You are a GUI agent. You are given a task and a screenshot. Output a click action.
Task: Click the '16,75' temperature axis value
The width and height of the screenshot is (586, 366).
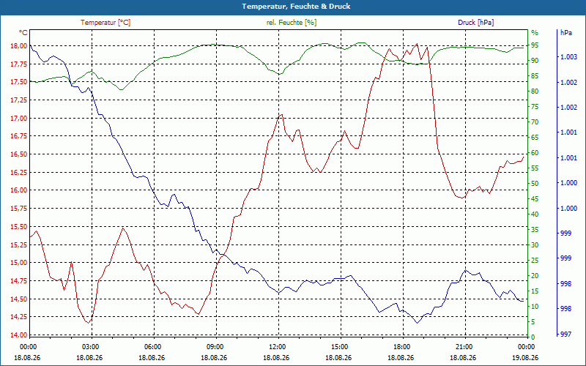click(x=20, y=137)
